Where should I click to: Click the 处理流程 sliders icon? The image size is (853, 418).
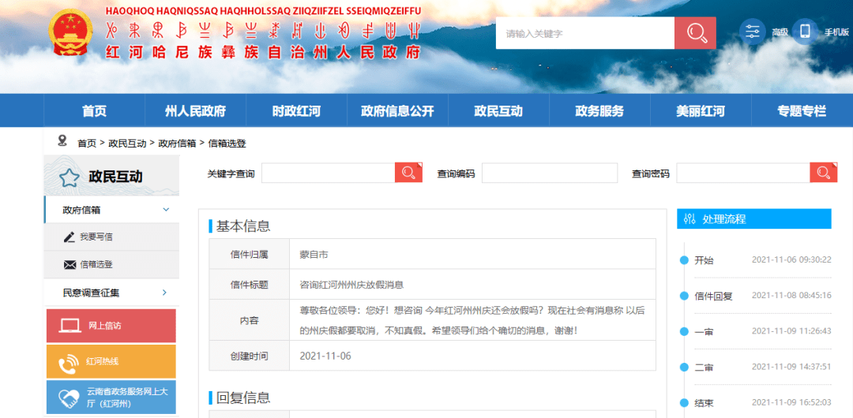click(x=690, y=219)
